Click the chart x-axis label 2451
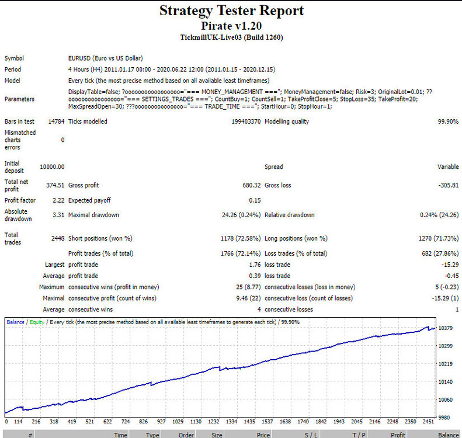This screenshot has width=462, height=438. pyautogui.click(x=429, y=422)
